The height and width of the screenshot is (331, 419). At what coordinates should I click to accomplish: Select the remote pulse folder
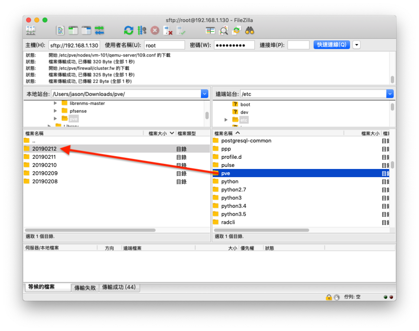pos(301,165)
